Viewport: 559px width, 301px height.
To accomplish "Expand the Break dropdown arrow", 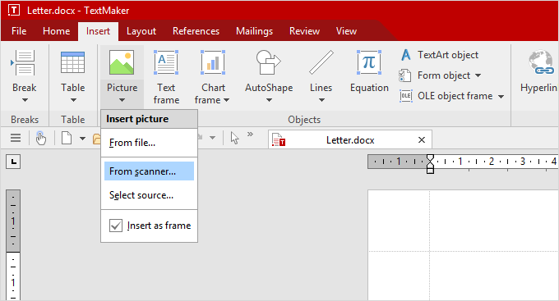I will point(25,100).
